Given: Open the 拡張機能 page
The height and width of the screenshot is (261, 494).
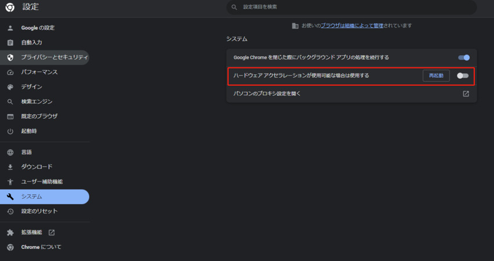Looking at the screenshot, I should [x=45, y=232].
